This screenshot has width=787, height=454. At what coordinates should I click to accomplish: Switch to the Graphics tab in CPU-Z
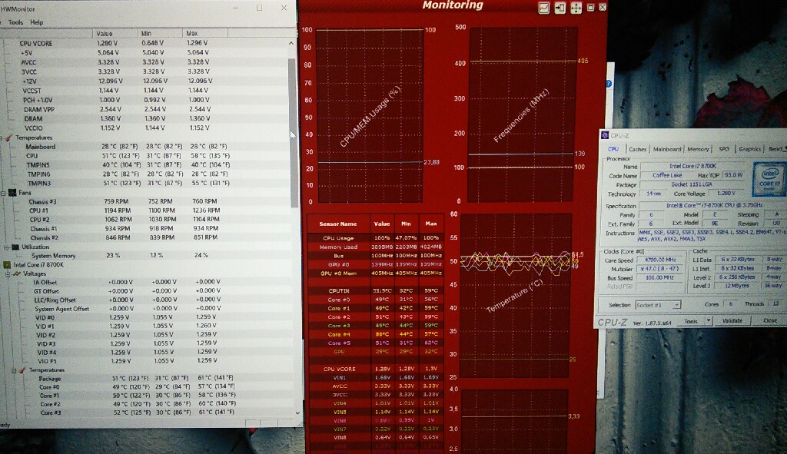pos(750,150)
